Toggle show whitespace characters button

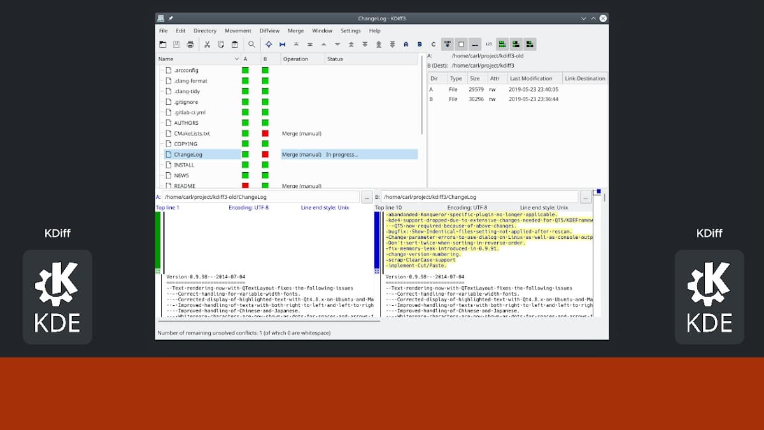click(x=475, y=45)
